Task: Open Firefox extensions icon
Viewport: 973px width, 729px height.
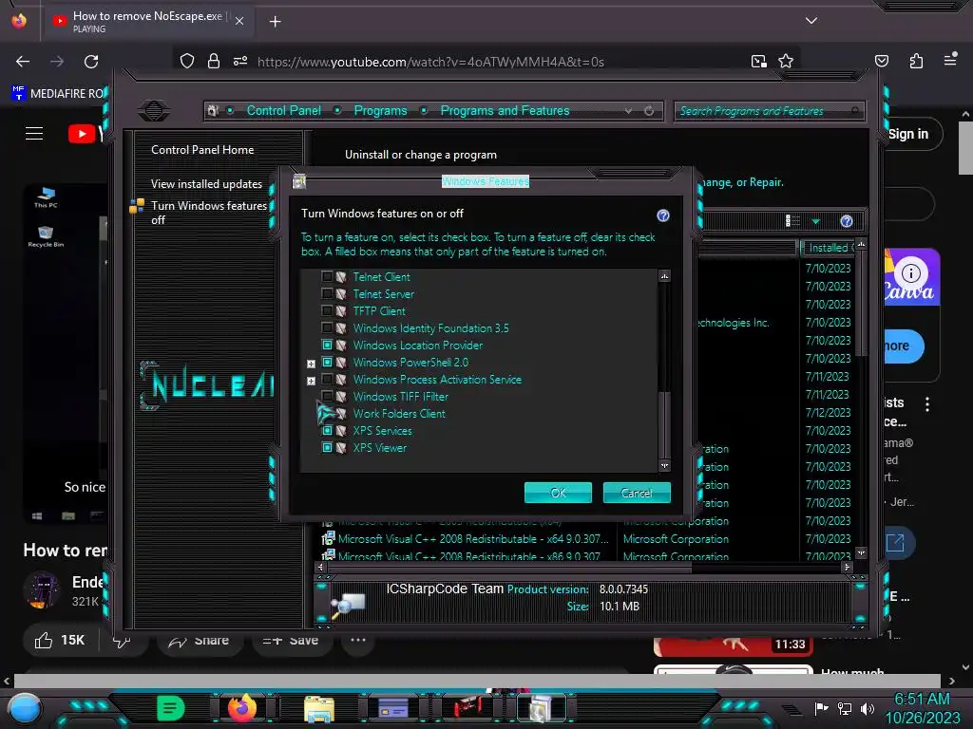Action: pos(916,61)
